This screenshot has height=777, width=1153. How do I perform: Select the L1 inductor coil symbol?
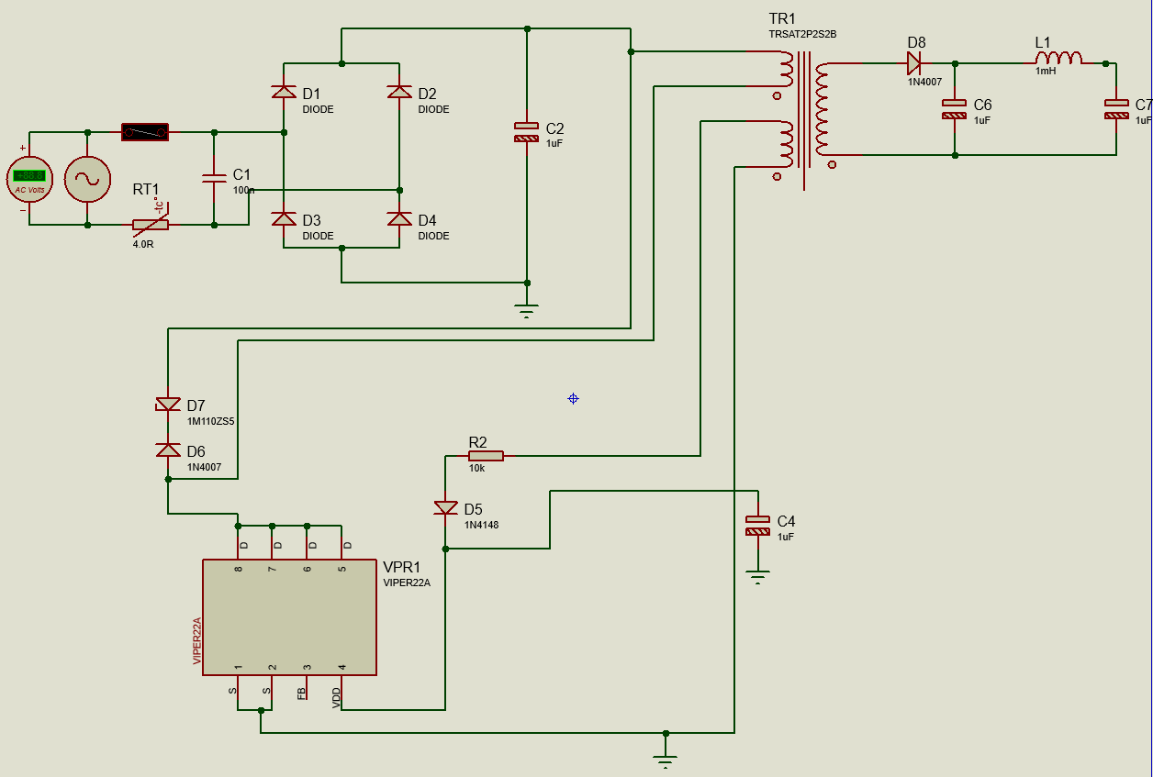(x=1058, y=59)
